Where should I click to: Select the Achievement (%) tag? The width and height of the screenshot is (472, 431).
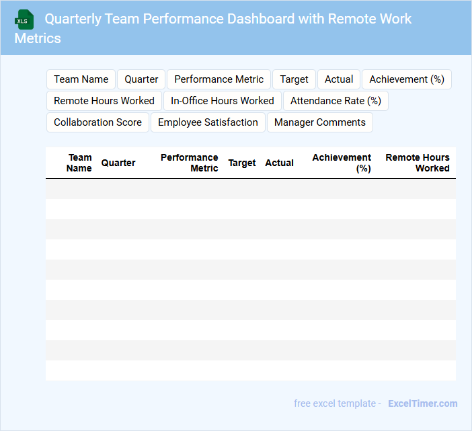[x=406, y=79]
